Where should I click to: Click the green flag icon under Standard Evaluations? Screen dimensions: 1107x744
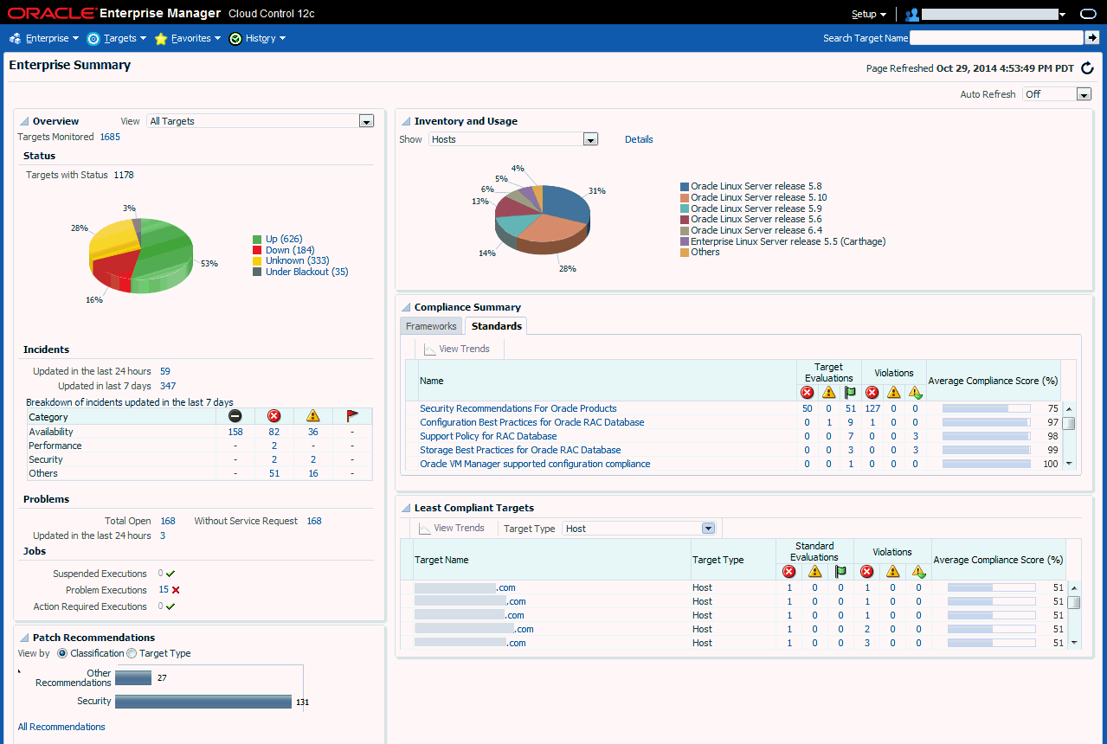(840, 572)
